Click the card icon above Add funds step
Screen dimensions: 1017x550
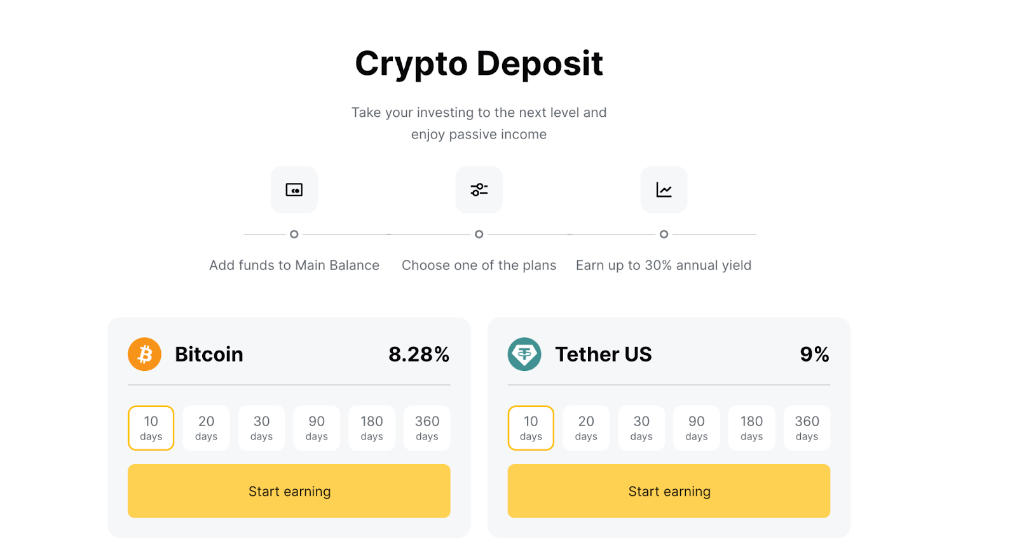tap(294, 189)
